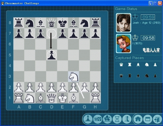Click the "Game Status" heading

pyautogui.click(x=126, y=9)
